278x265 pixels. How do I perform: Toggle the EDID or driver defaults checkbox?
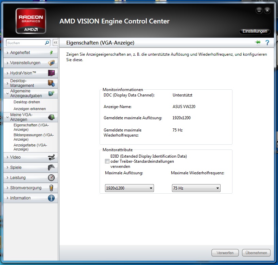pyautogui.click(x=107, y=161)
